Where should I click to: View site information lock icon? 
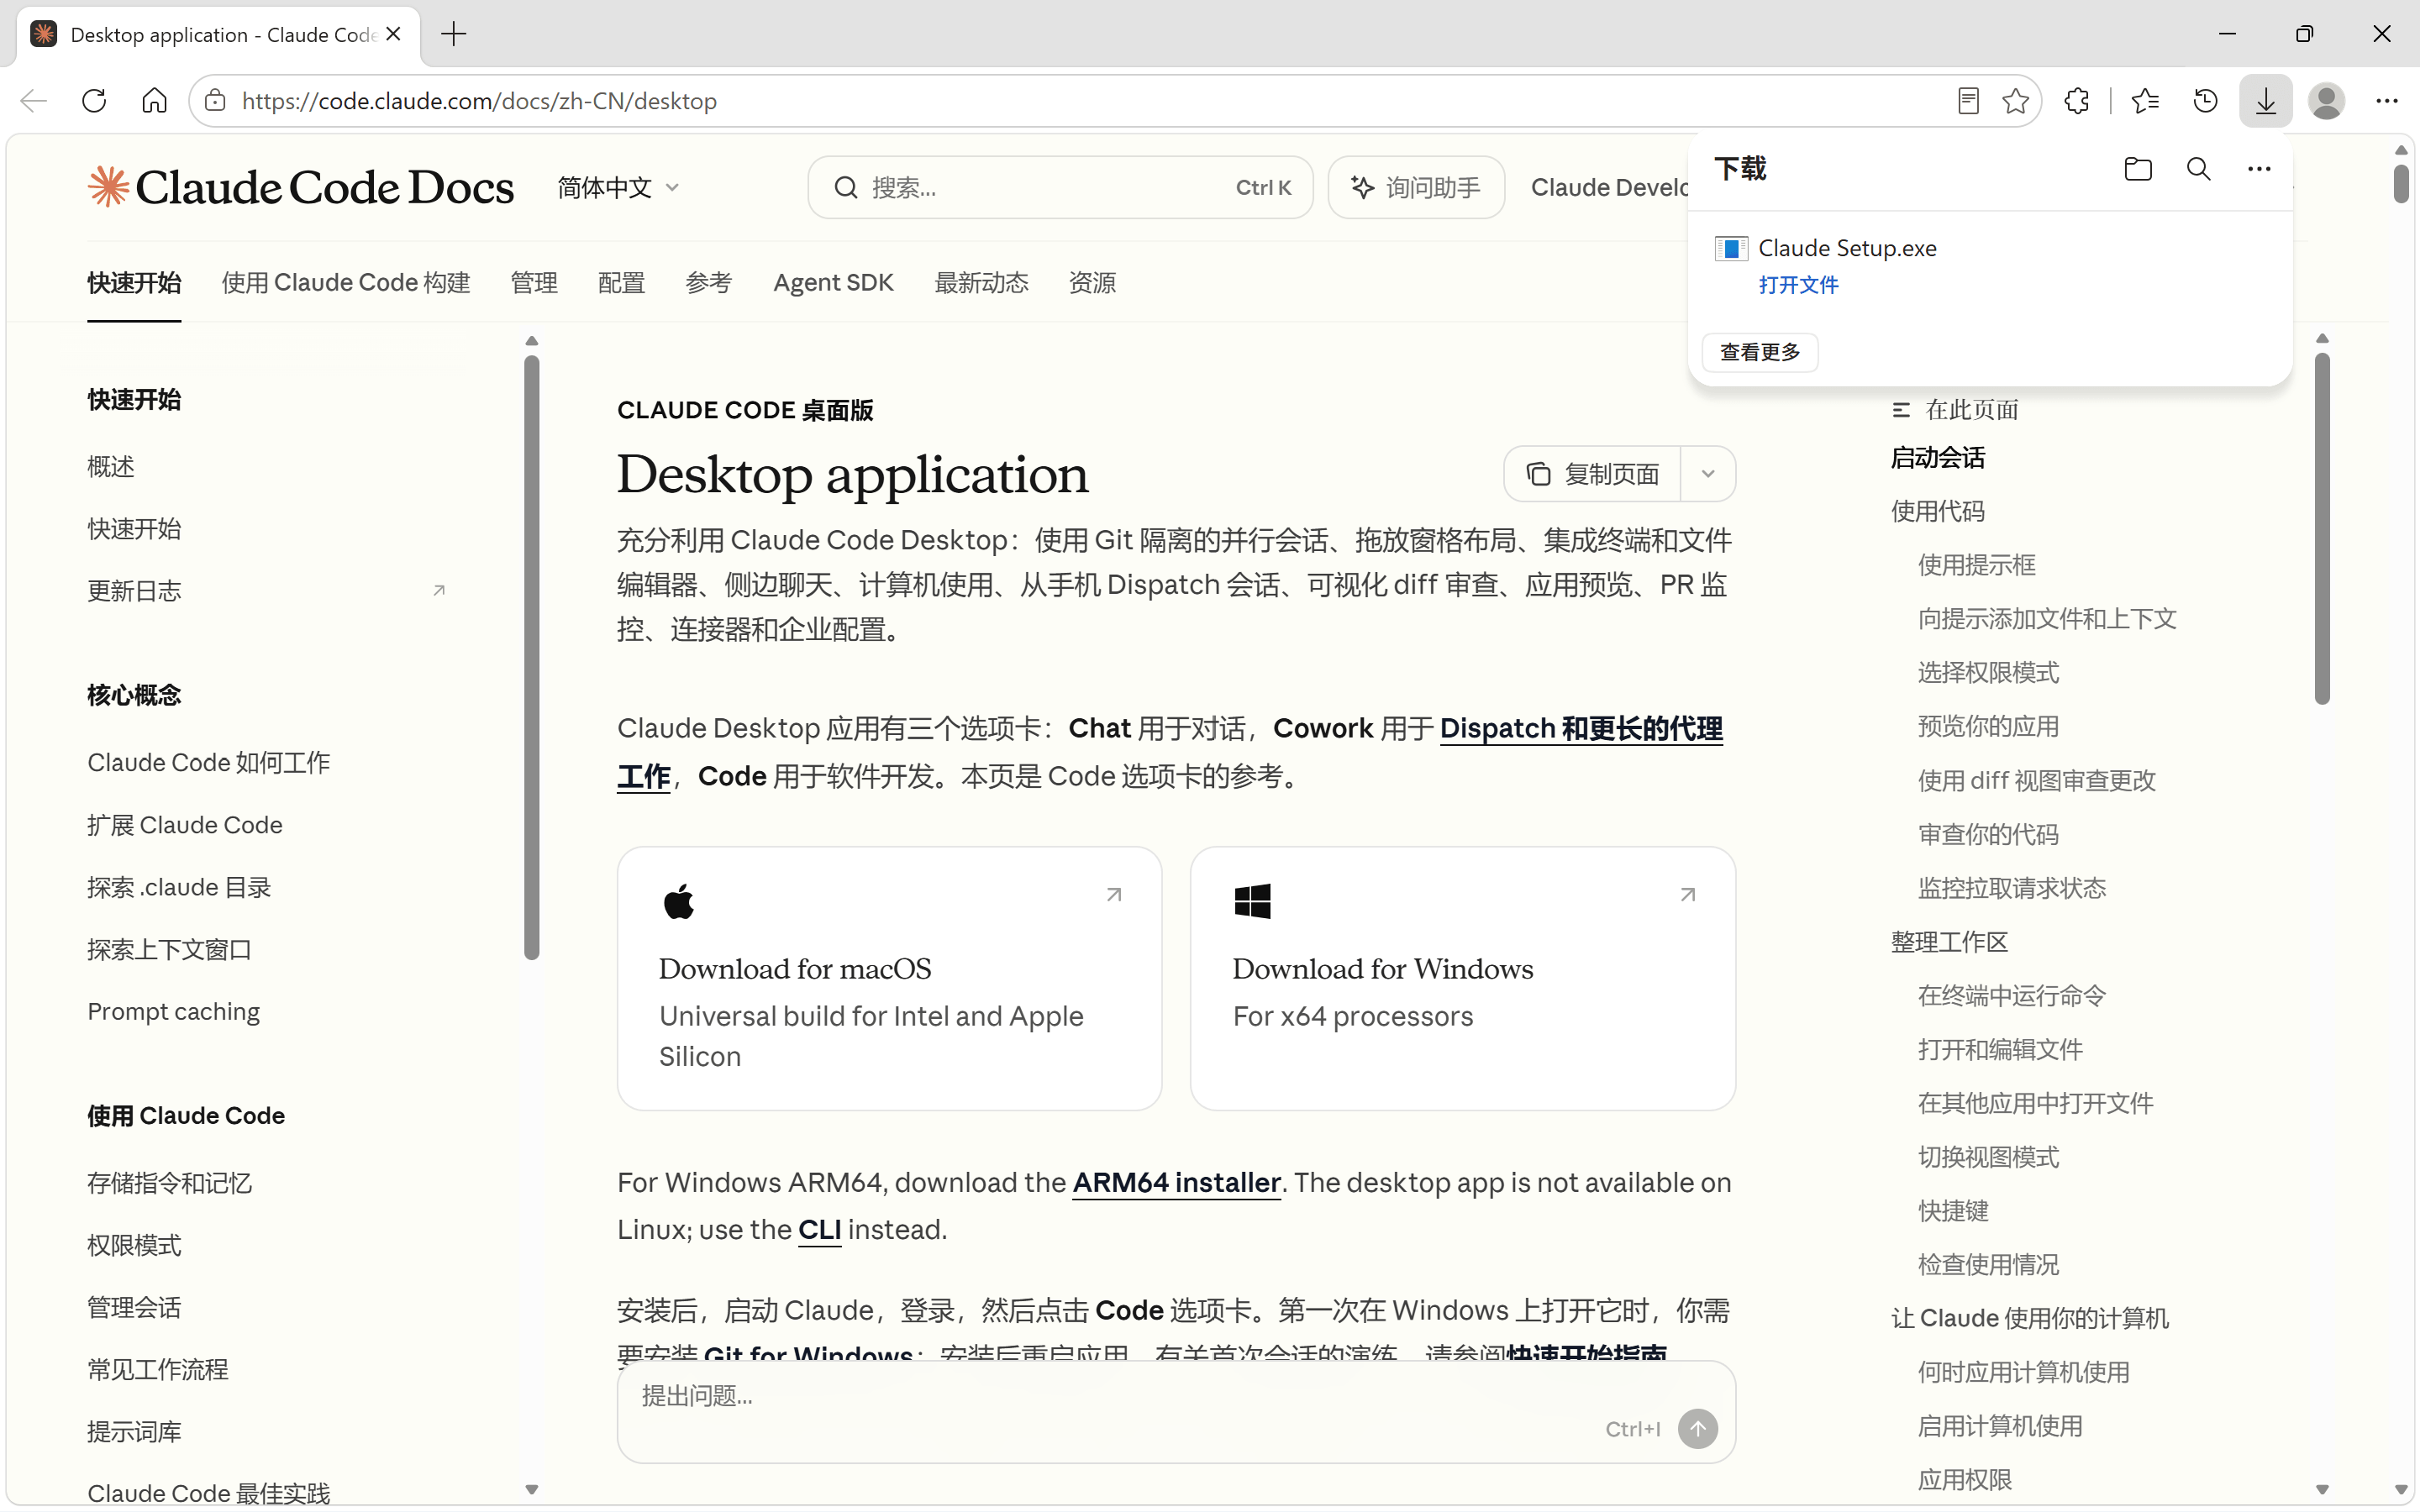point(215,101)
